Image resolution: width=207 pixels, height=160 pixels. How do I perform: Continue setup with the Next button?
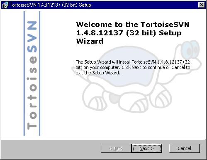tap(146, 148)
